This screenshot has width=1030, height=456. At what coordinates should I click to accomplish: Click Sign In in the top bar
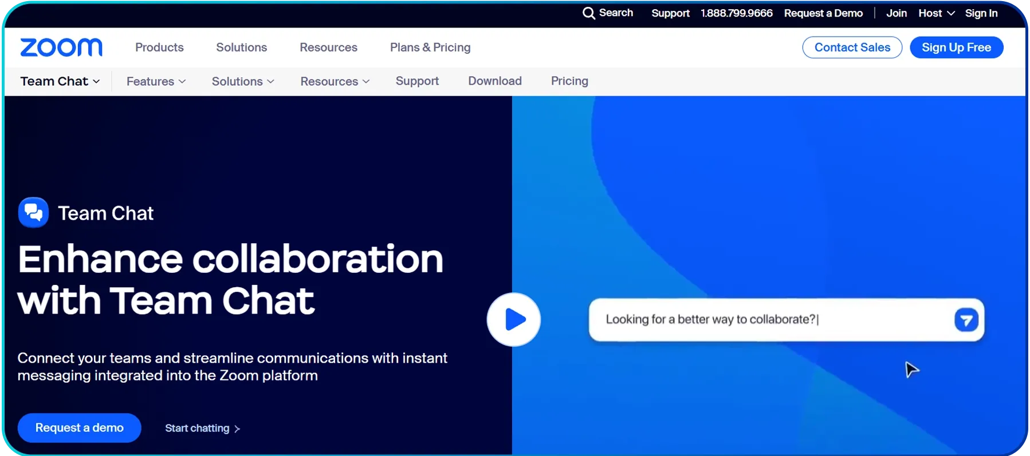point(981,13)
